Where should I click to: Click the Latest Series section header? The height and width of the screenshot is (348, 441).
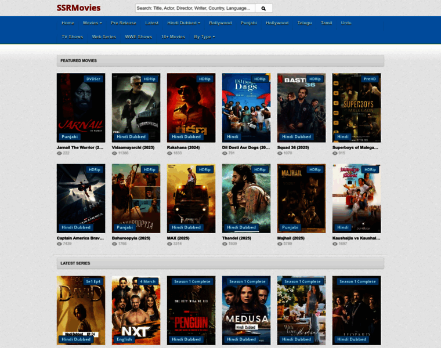pos(220,263)
